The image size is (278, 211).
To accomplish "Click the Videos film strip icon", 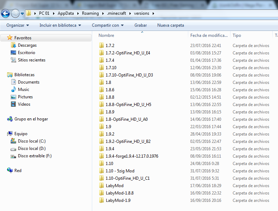I will click(13, 104).
